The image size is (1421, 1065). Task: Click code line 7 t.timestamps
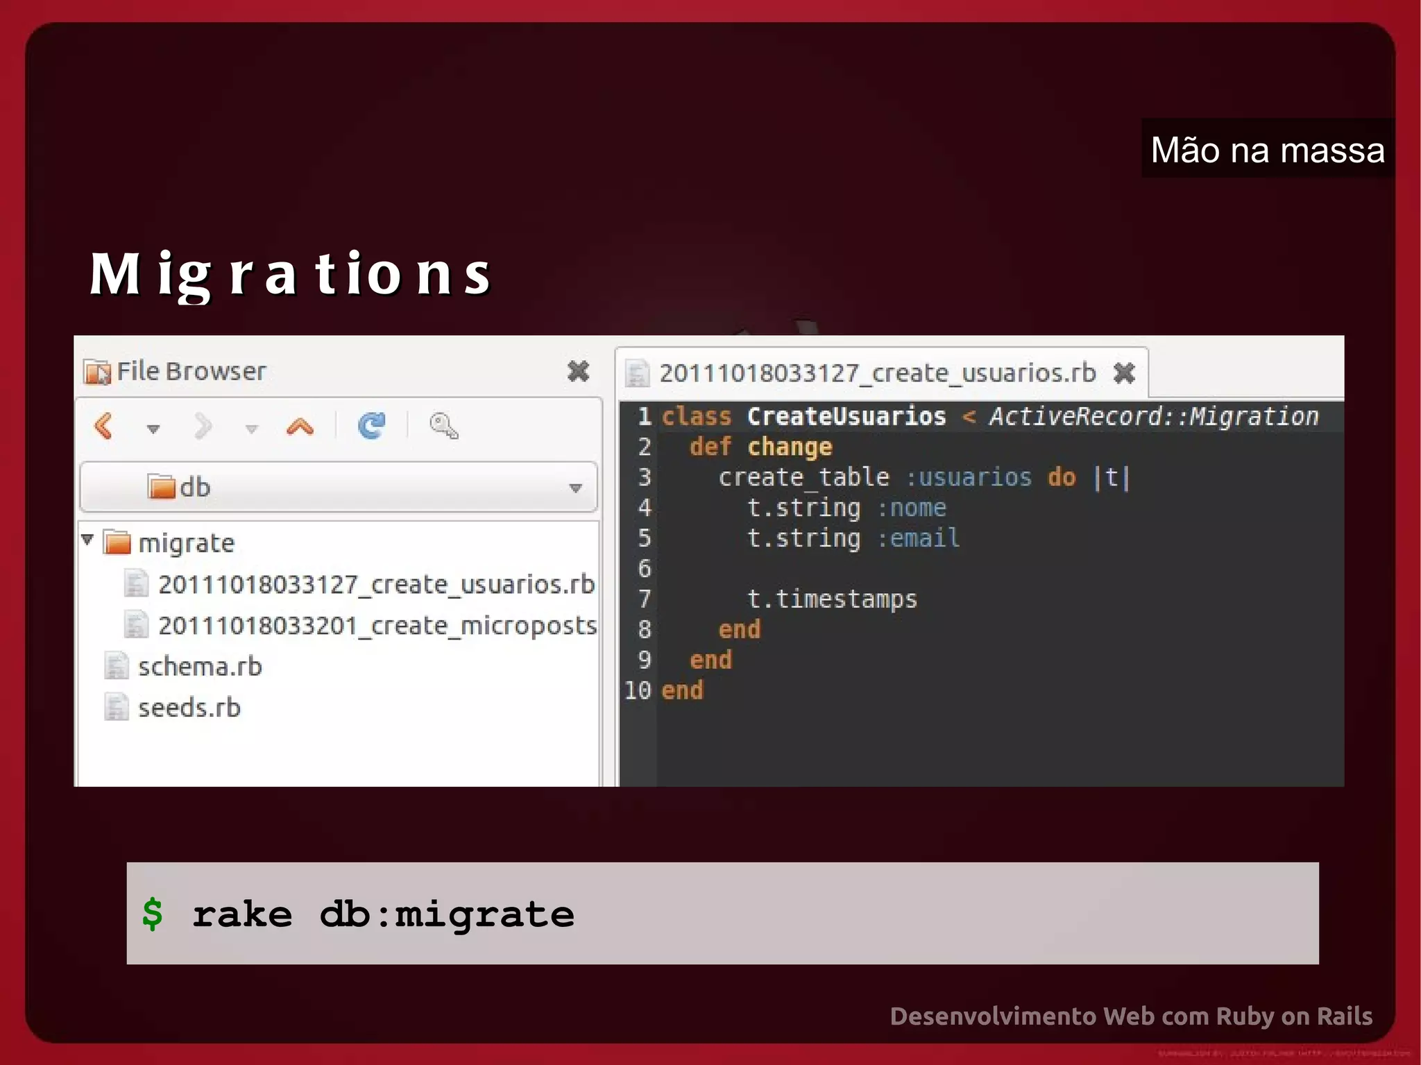(831, 599)
